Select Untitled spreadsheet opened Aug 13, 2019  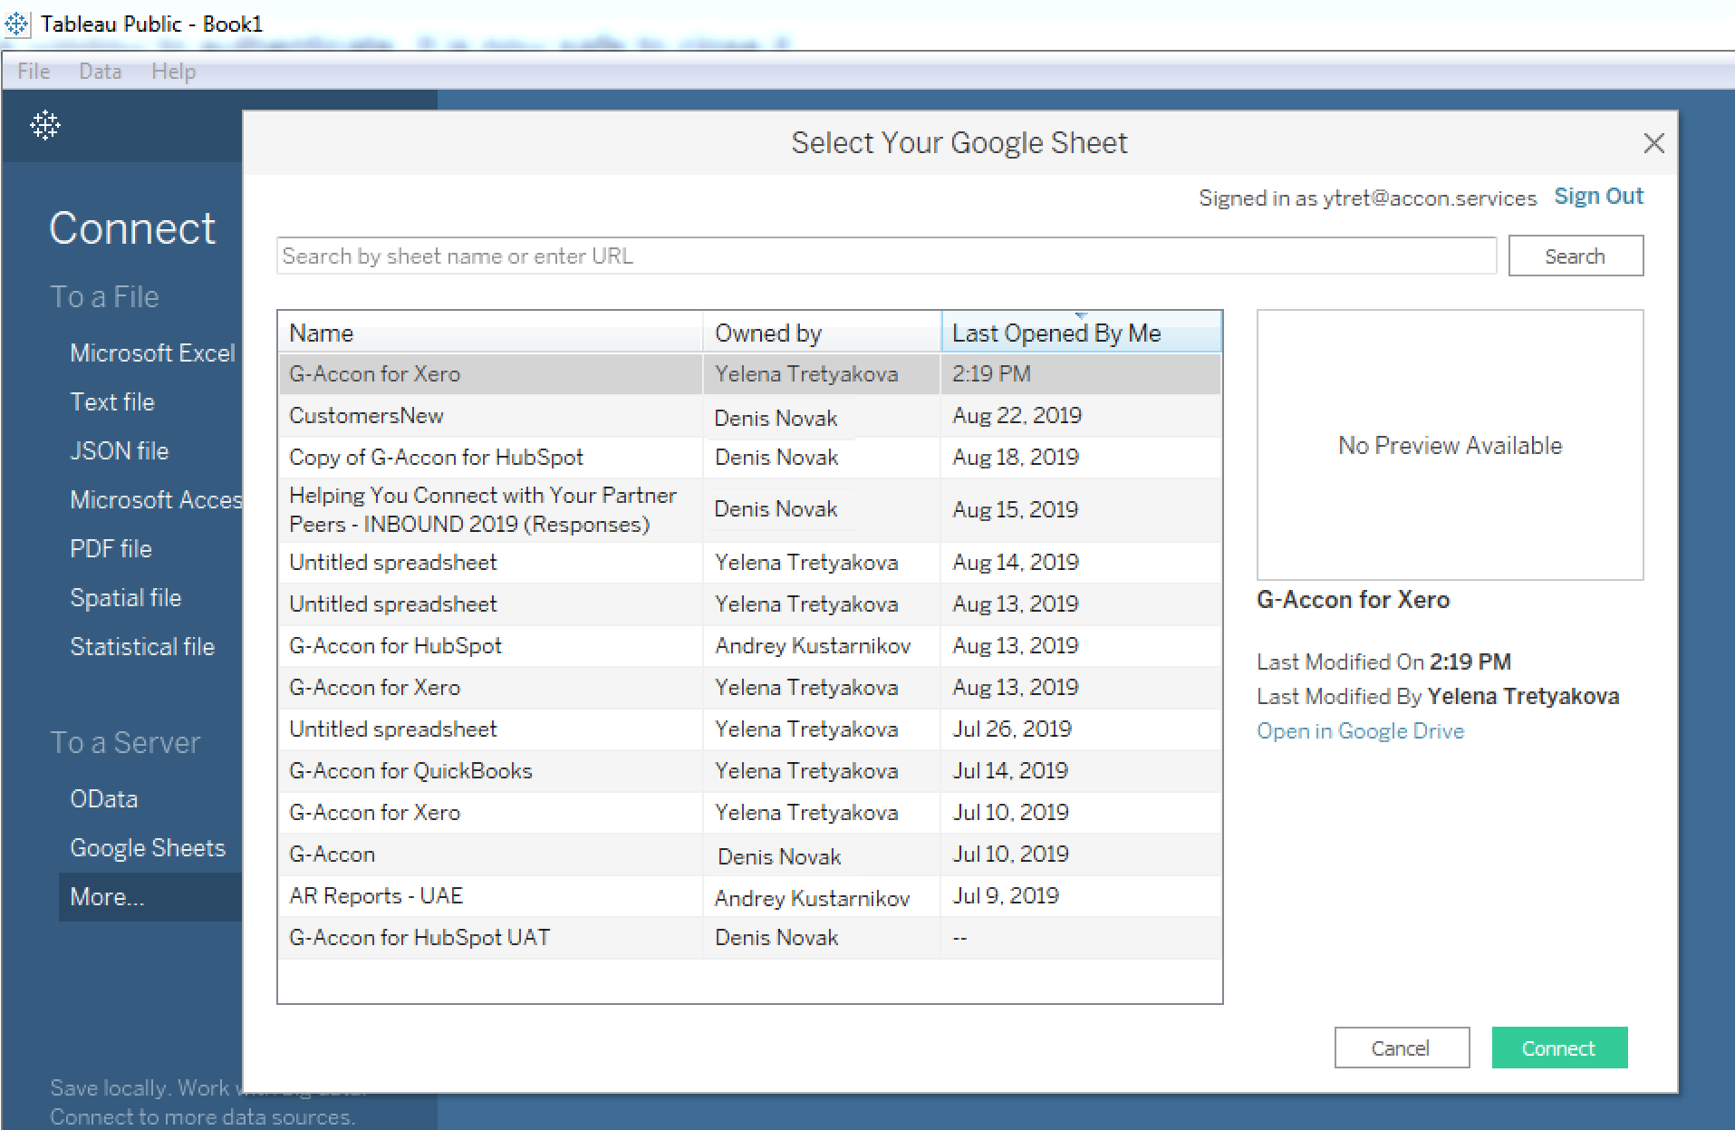coord(750,604)
